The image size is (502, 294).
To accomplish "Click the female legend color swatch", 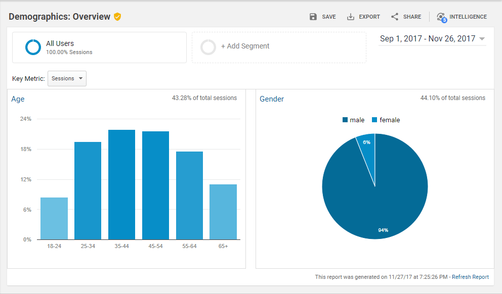I will coord(374,120).
